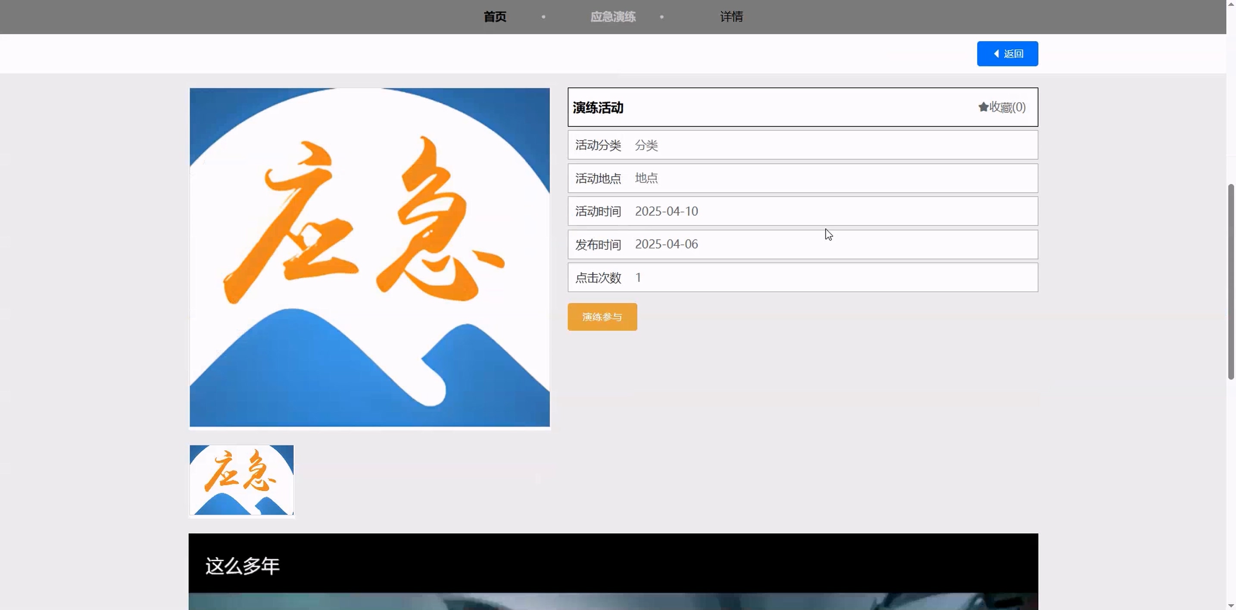Select the small 应急 thumbnail image

pos(241,479)
